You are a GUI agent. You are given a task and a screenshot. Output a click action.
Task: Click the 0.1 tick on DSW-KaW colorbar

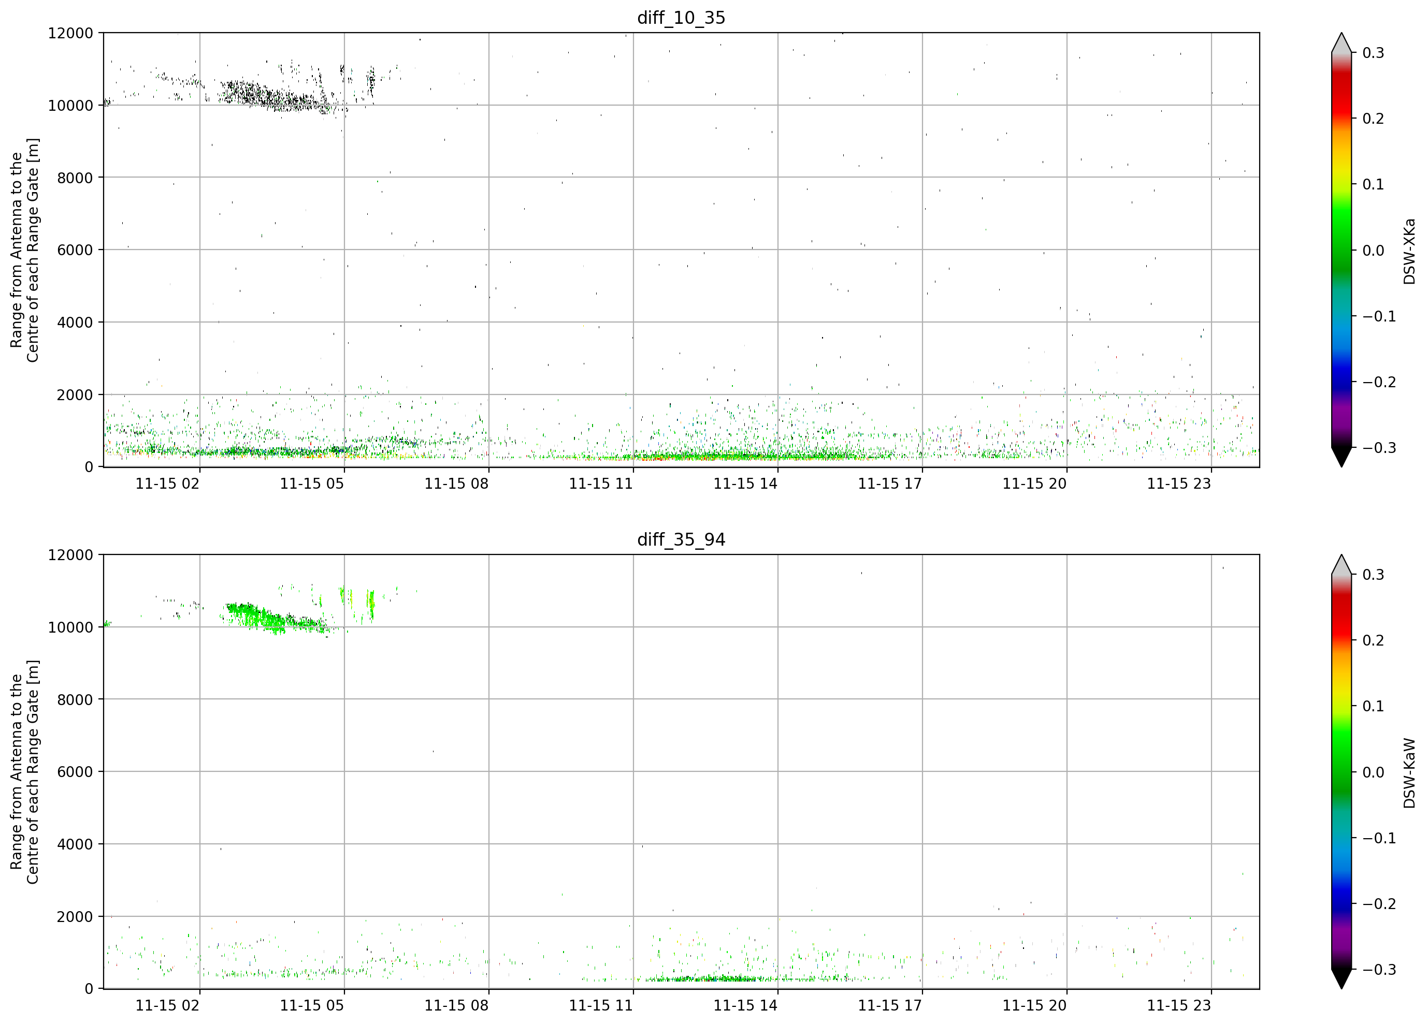coord(1374,706)
